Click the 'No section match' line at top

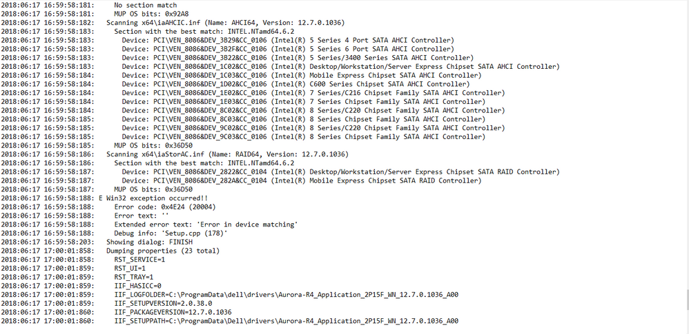pyautogui.click(x=89, y=6)
